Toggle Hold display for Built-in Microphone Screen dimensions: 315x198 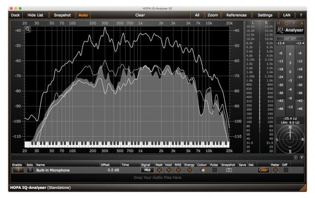[169, 170]
